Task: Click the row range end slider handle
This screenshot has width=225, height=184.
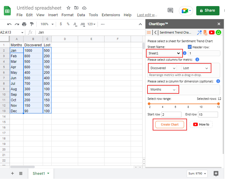Action: [218, 104]
